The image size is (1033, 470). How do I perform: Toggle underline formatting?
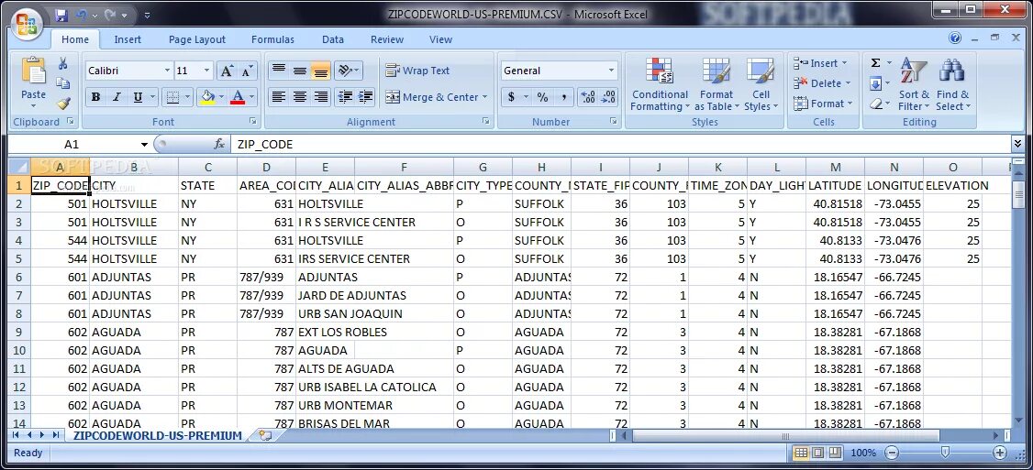point(138,97)
